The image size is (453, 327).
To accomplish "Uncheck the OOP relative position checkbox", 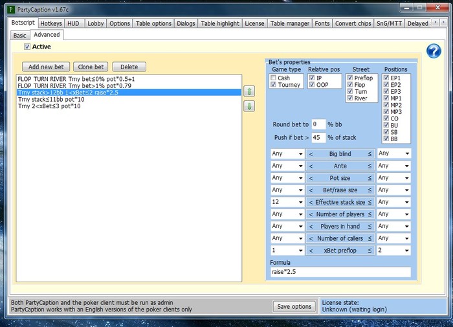I will [311, 85].
